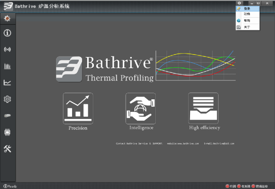
Task: Click the E-mail contact address text
Action: coord(219,143)
